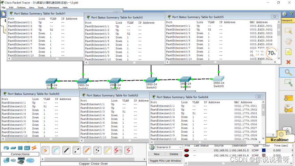Click the New scenario button
The width and height of the screenshot is (295, 166).
[x=157, y=154]
